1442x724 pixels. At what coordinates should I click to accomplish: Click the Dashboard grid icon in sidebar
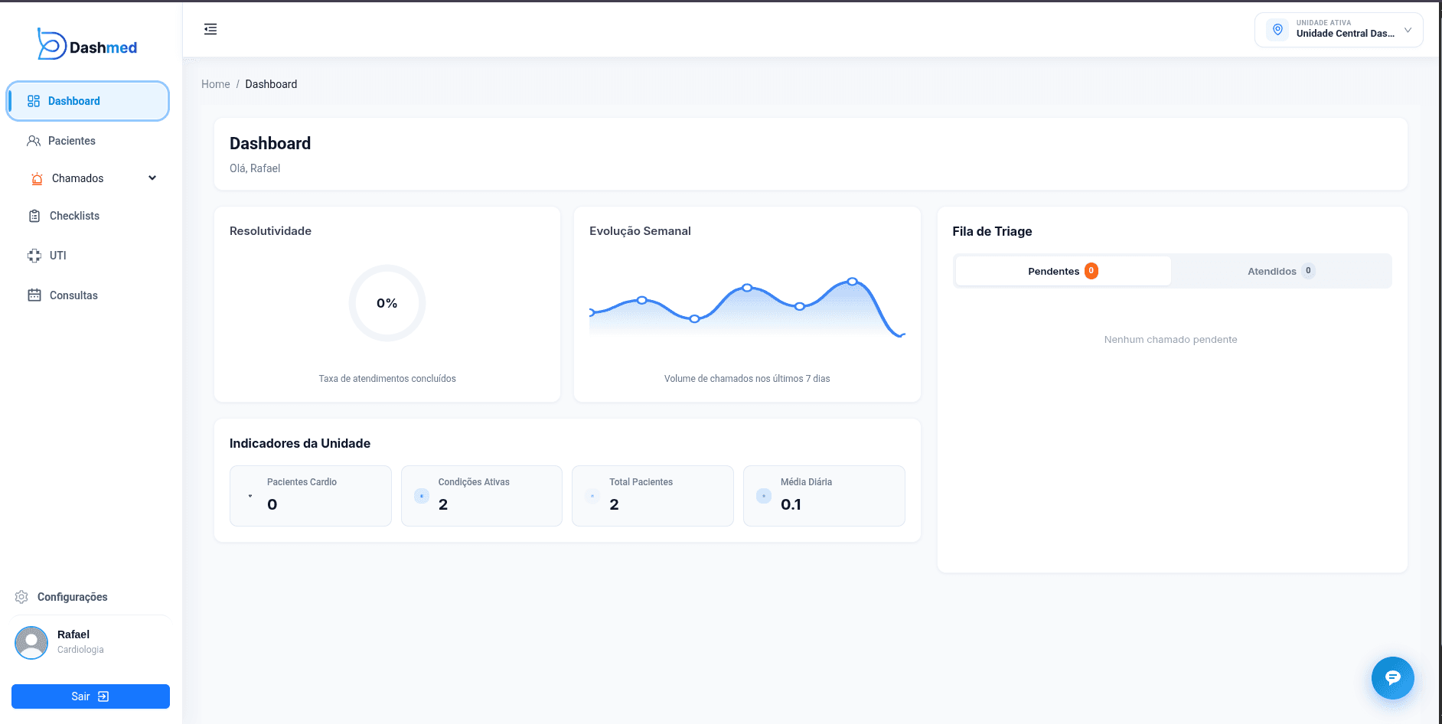tap(34, 101)
